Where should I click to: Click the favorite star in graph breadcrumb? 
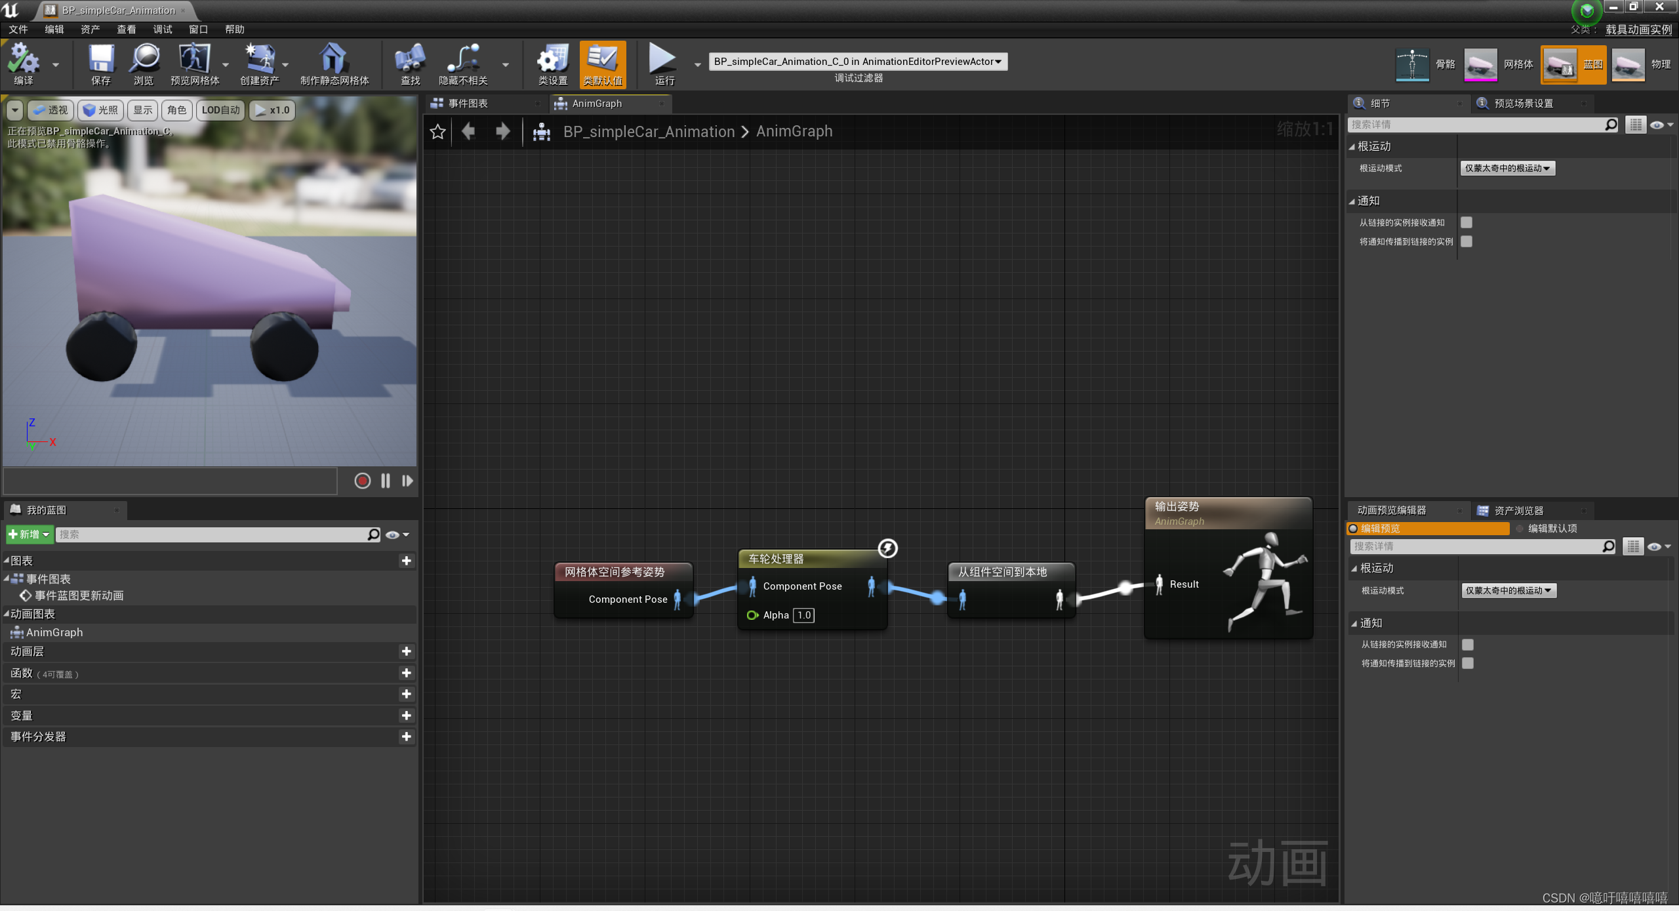(437, 132)
